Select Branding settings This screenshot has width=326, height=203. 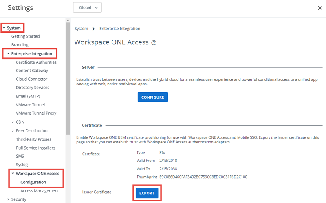[x=20, y=45]
